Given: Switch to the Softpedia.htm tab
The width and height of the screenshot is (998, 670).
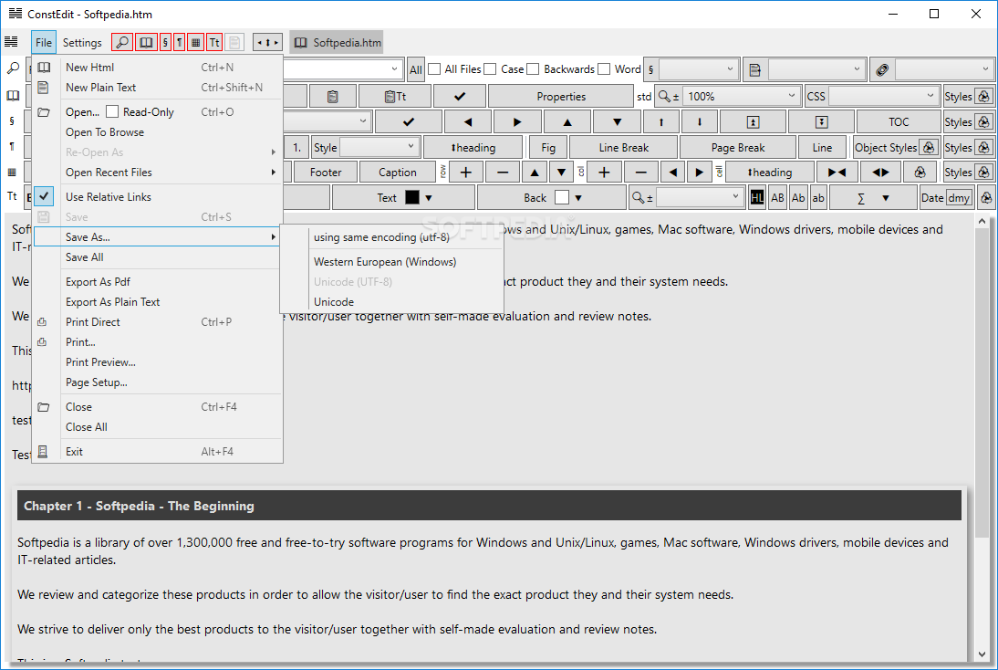Looking at the screenshot, I should [337, 43].
